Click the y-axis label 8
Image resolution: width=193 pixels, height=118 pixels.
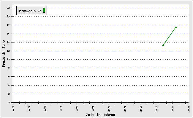coord(9,68)
